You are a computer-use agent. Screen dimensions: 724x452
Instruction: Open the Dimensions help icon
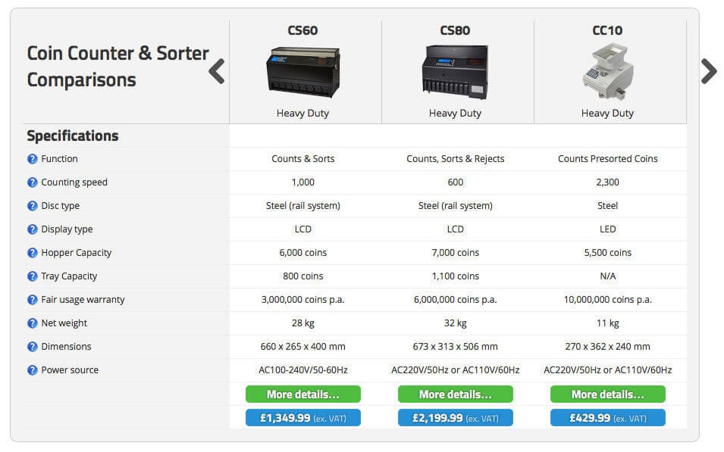[x=33, y=347]
